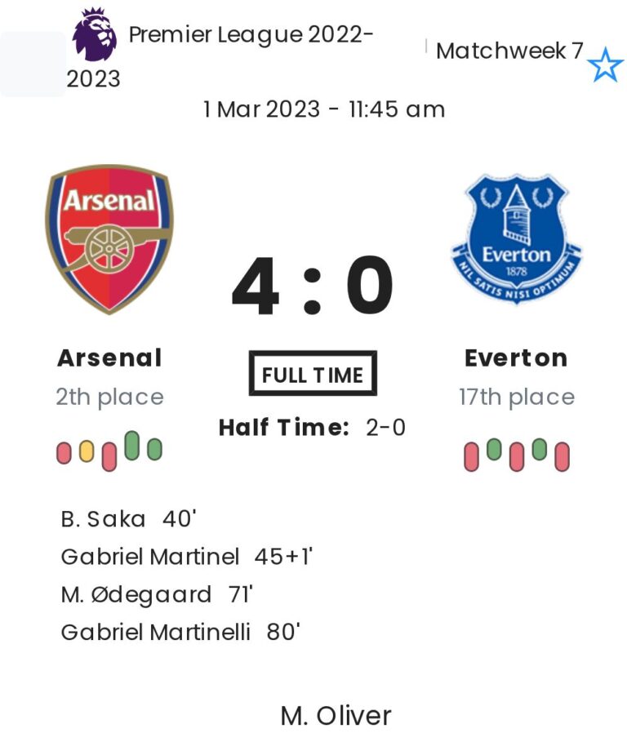
Task: Tap the blue favorite star icon
Action: 605,65
